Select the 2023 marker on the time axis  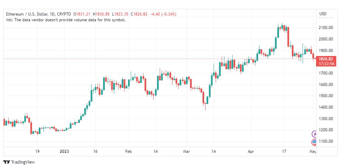point(64,151)
